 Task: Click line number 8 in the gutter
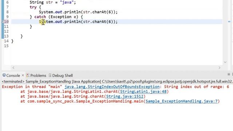coord(7,12)
